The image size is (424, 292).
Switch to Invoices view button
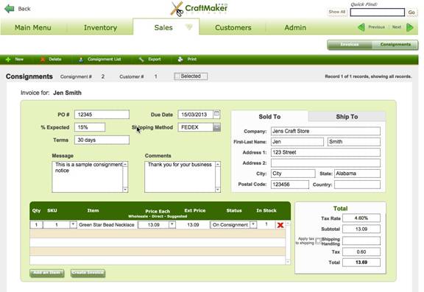point(350,45)
